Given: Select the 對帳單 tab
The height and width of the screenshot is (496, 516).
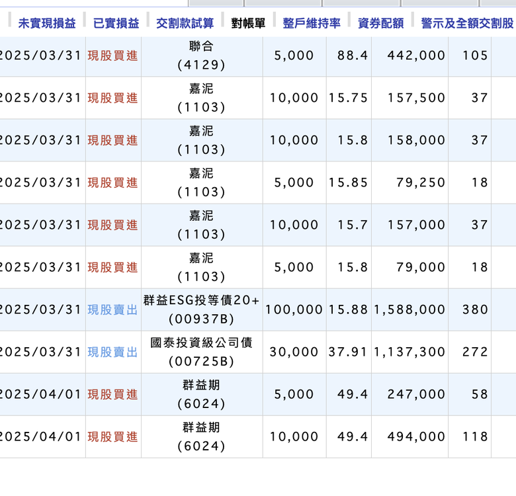Looking at the screenshot, I should point(248,23).
